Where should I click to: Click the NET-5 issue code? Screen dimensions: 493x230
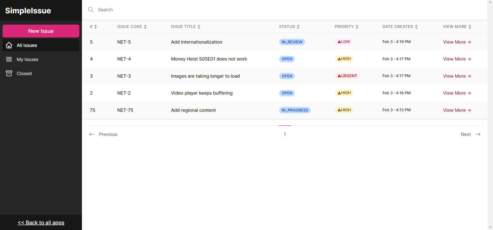tap(124, 42)
